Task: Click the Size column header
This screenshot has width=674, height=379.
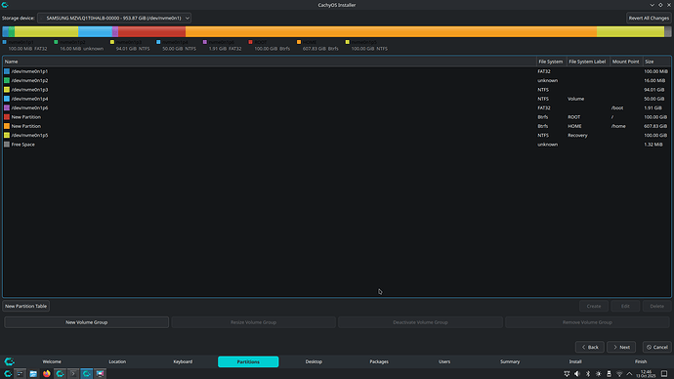Action: [x=656, y=62]
